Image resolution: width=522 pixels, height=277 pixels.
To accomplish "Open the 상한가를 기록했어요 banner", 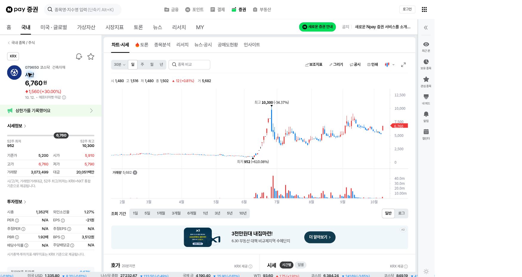I will tap(50, 111).
